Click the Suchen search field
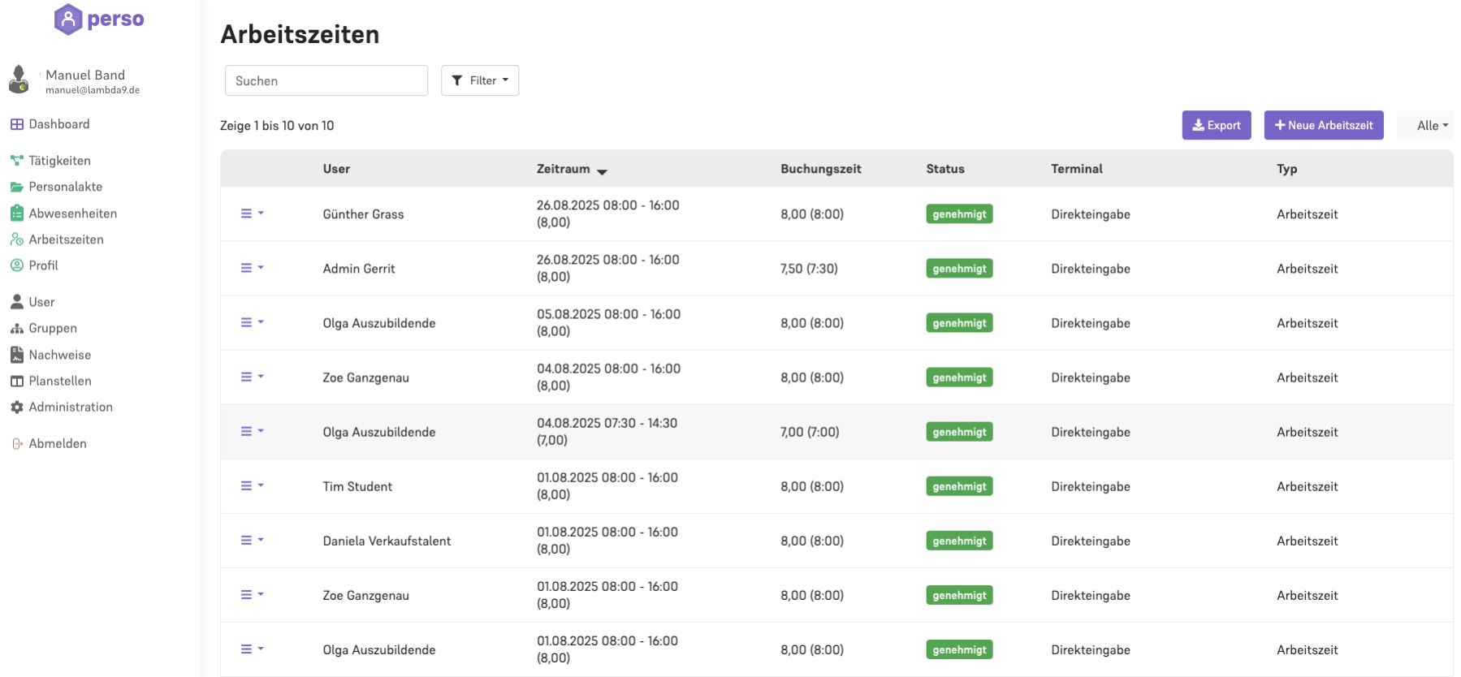The width and height of the screenshot is (1461, 677). [326, 80]
